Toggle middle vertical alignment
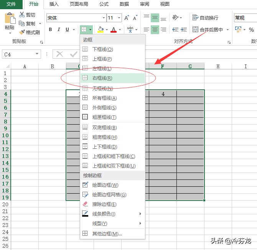Viewport: 257px width, 250px height. pyautogui.click(x=155, y=18)
